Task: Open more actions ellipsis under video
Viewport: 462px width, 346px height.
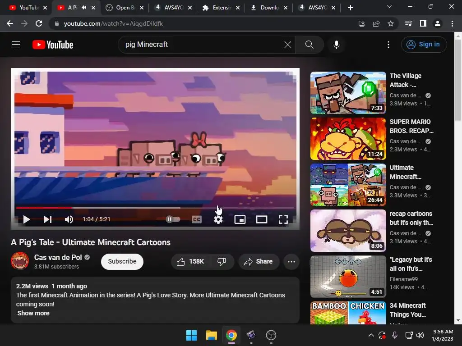Action: pyautogui.click(x=291, y=262)
